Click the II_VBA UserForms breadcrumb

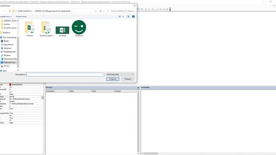point(25,11)
